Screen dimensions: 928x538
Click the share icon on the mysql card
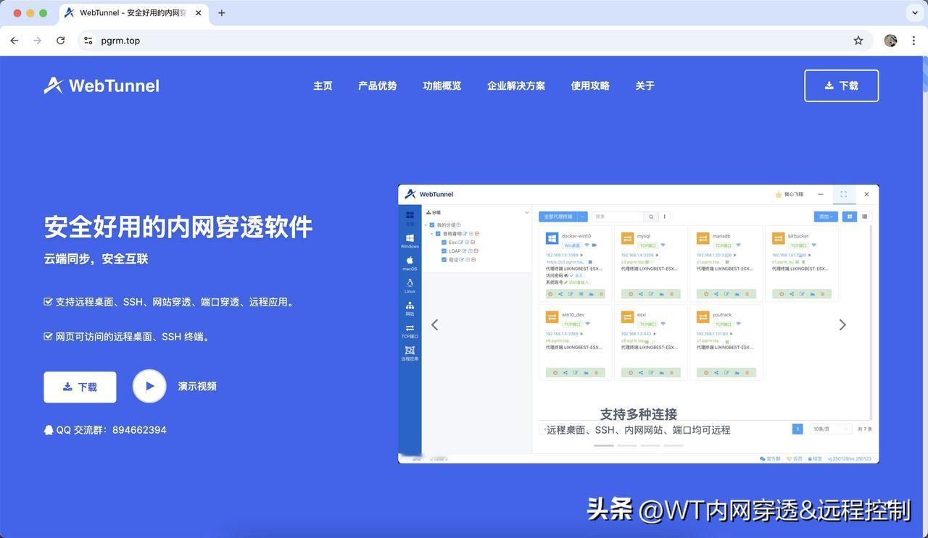(641, 294)
